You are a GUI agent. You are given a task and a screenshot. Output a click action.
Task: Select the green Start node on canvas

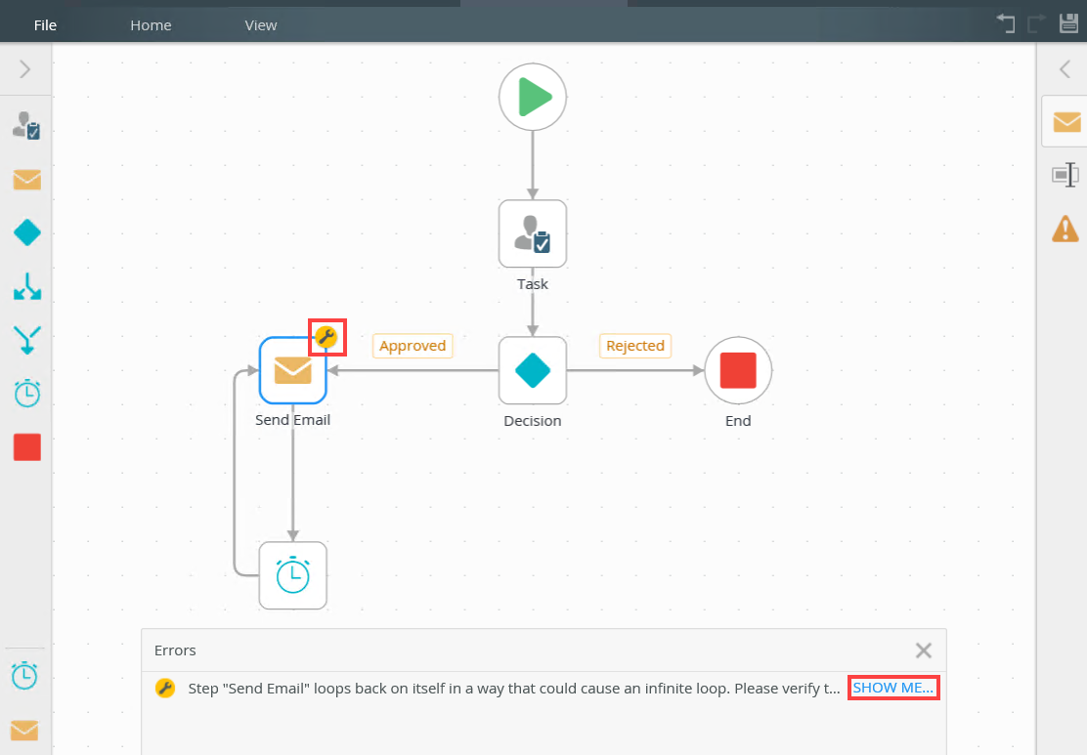533,97
